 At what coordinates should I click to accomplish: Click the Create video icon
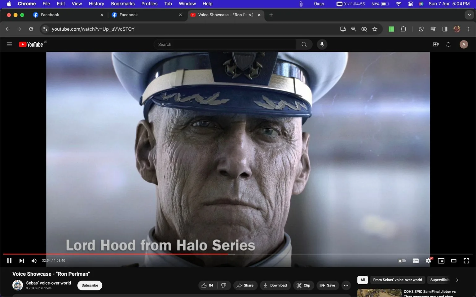[x=436, y=44]
